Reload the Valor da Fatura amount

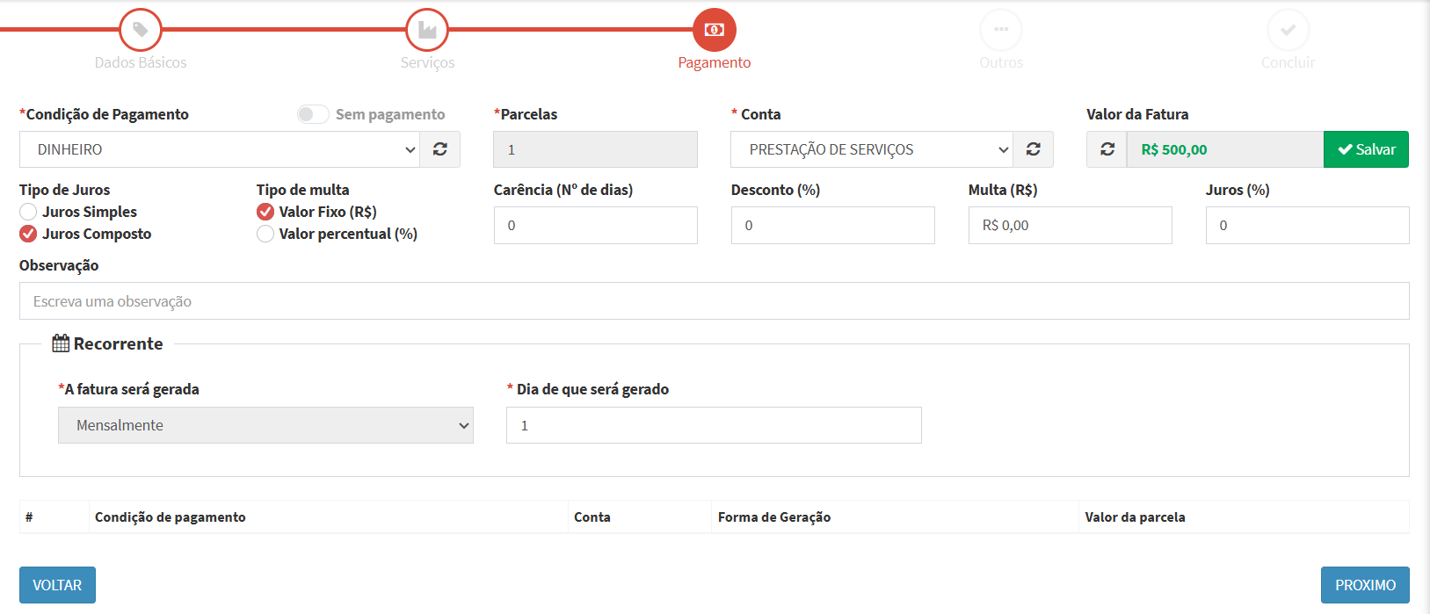coord(1107,149)
